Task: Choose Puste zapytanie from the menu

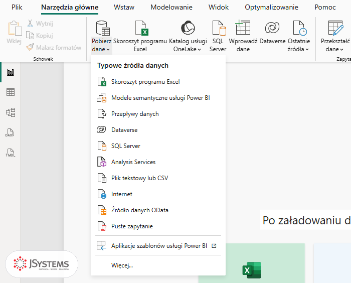Action: click(158, 226)
